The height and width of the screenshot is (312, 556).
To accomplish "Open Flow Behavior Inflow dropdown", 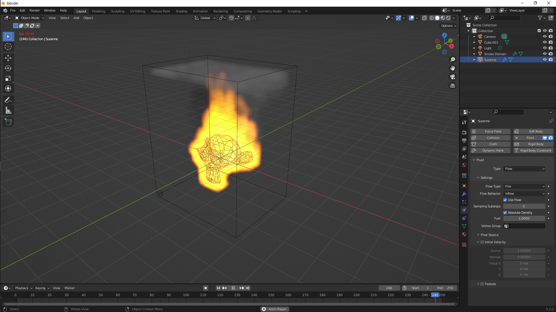I will (524, 194).
